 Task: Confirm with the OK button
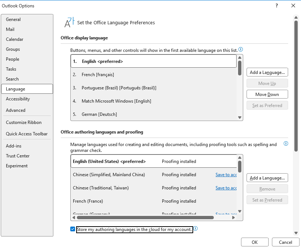coord(255,242)
